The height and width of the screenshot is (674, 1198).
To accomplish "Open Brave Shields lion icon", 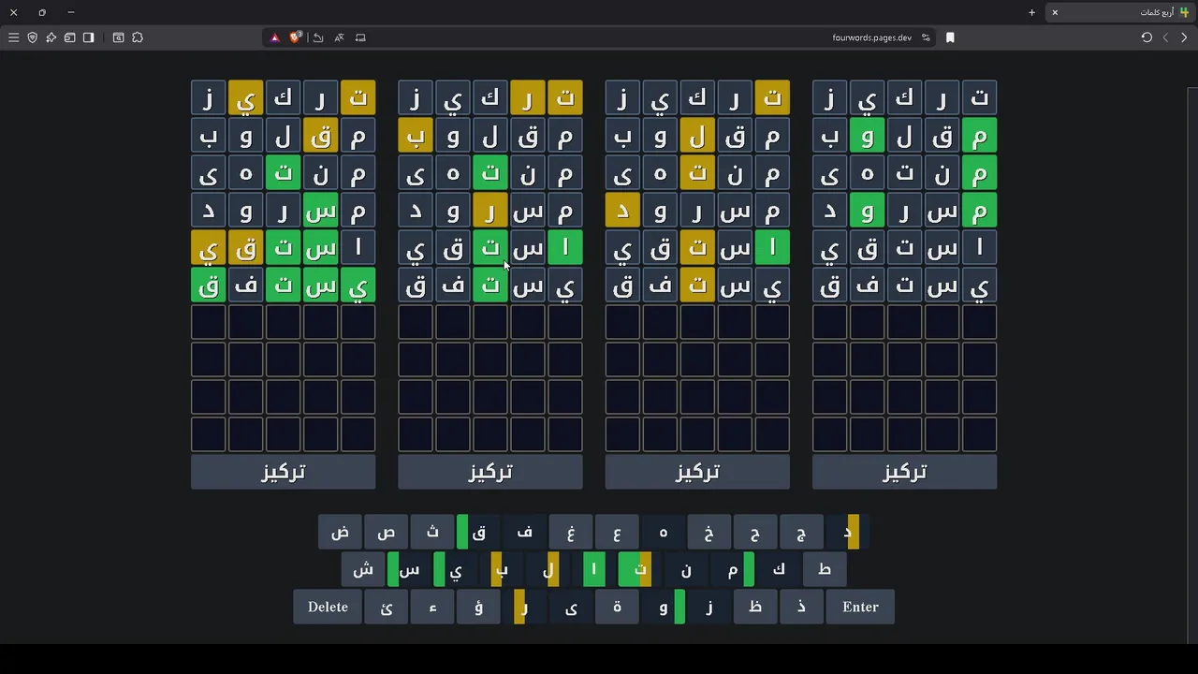I will (x=296, y=37).
